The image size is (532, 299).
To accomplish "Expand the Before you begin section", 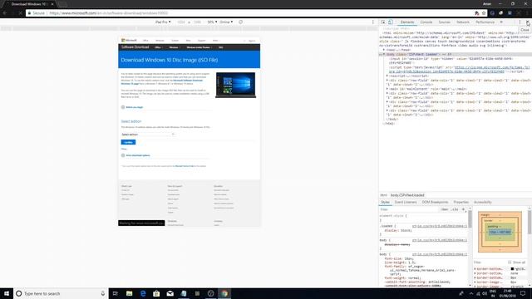I will pyautogui.click(x=132, y=107).
